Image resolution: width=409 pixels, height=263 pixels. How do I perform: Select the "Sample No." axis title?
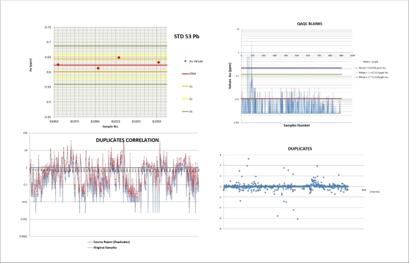tap(110, 127)
